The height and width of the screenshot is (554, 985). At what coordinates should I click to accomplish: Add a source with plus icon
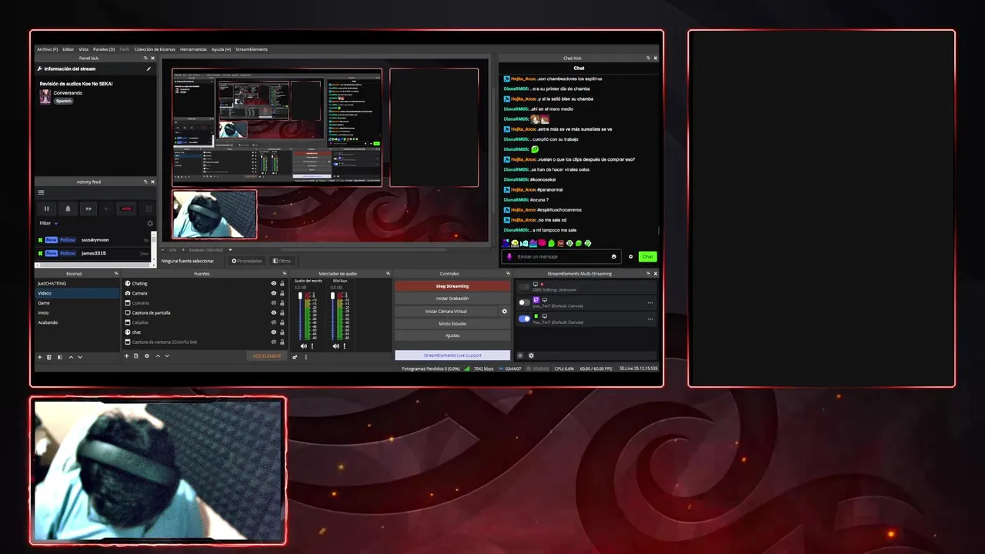[x=127, y=356]
